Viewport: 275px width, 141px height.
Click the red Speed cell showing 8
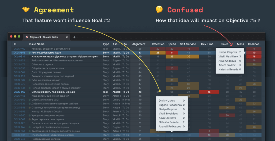click(x=172, y=53)
